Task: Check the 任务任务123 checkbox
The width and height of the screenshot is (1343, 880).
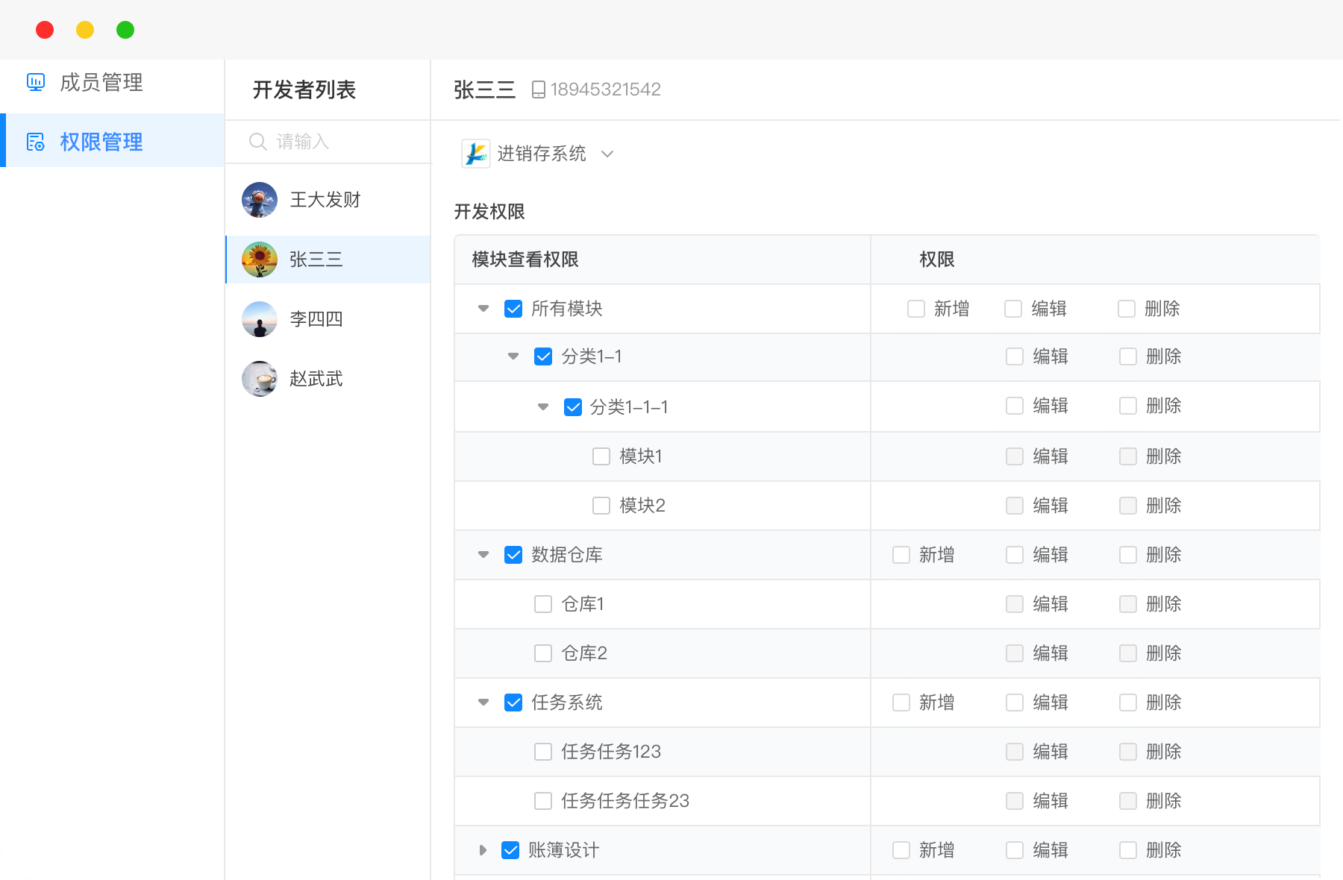Action: (543, 752)
